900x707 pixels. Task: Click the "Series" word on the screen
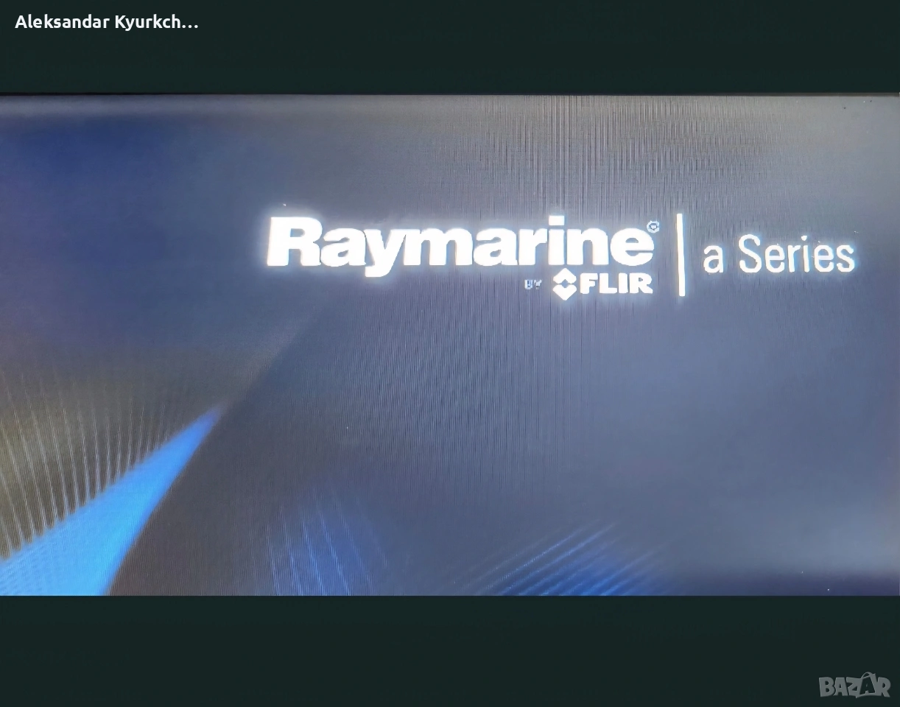click(796, 255)
